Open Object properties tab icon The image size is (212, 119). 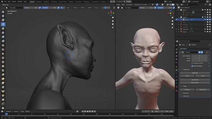tap(177, 67)
